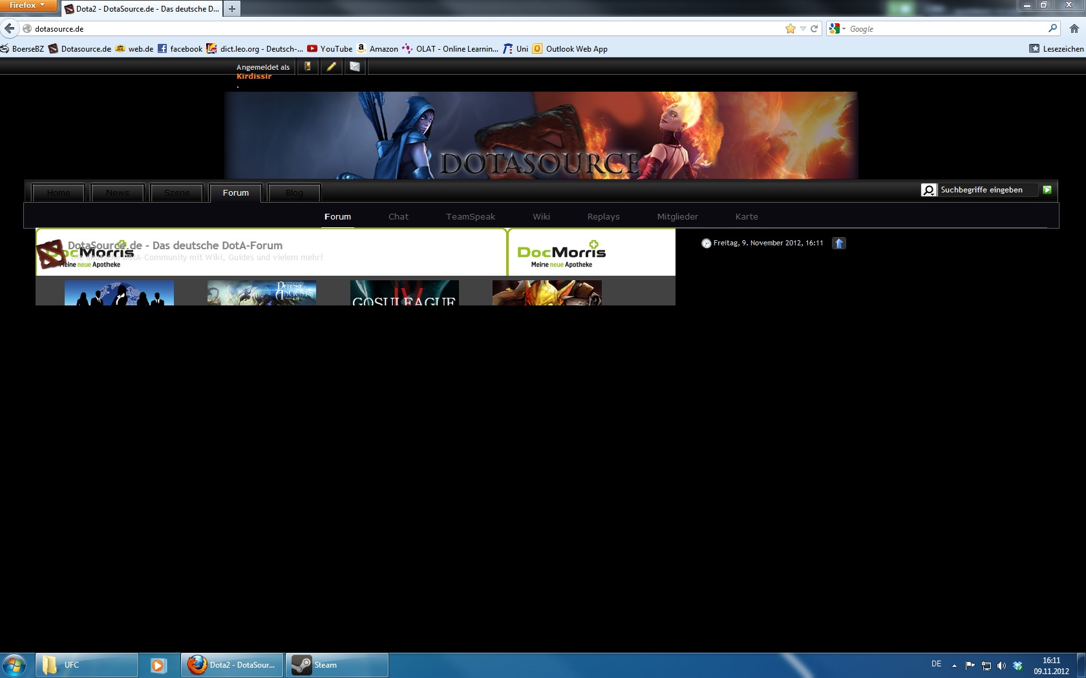Click the blue up-arrow icon beside date
The height and width of the screenshot is (678, 1086).
click(838, 243)
